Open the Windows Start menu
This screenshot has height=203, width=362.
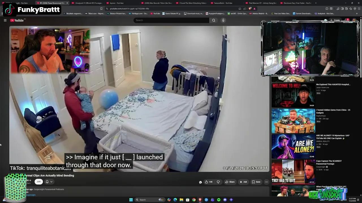[x=131, y=200]
